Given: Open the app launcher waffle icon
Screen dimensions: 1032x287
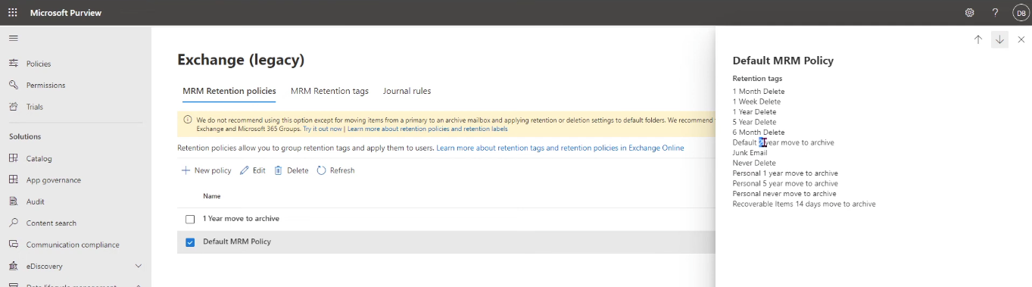Looking at the screenshot, I should click(13, 13).
